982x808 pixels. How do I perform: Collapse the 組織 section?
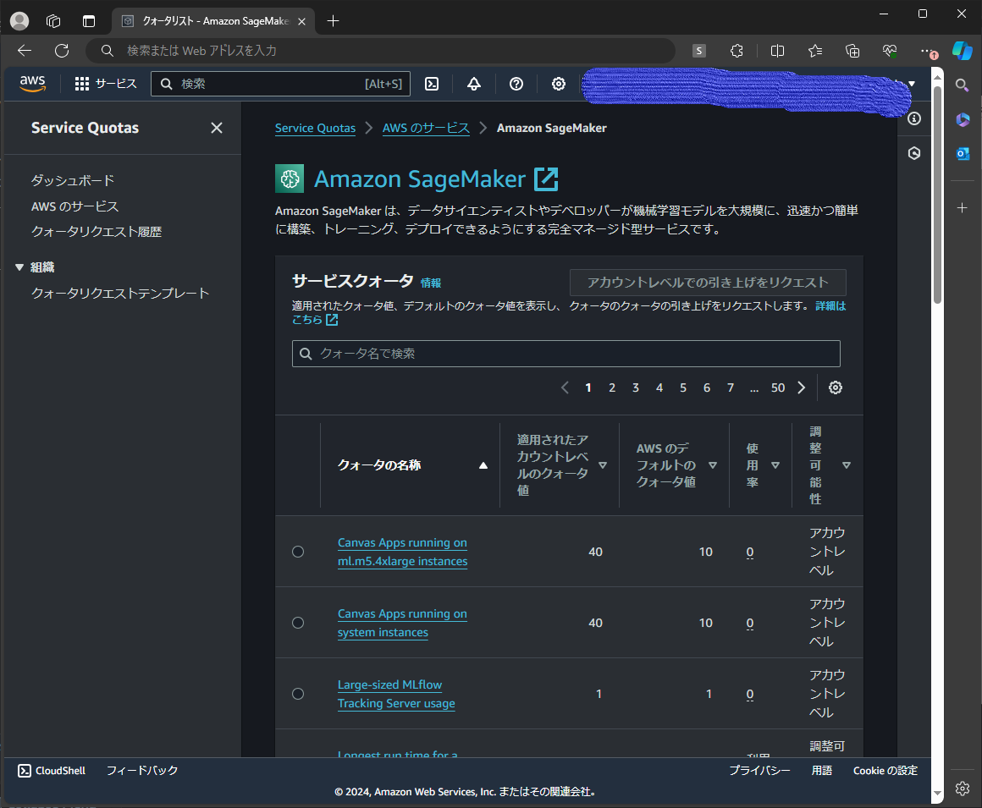coord(19,267)
